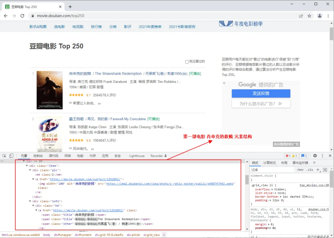Open the 事件监听器 pane tab
This screenshot has height=238, width=334.
pos(300,163)
